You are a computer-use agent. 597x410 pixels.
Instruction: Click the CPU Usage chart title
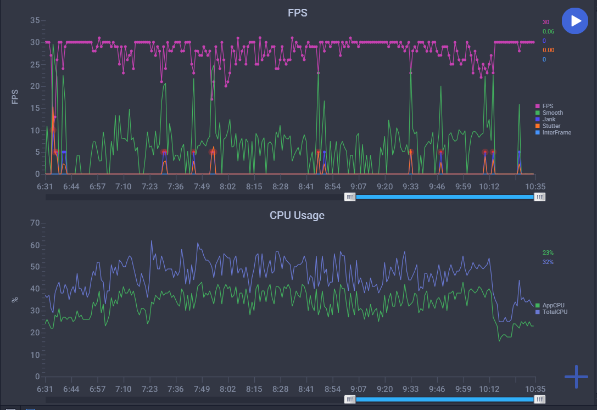297,215
